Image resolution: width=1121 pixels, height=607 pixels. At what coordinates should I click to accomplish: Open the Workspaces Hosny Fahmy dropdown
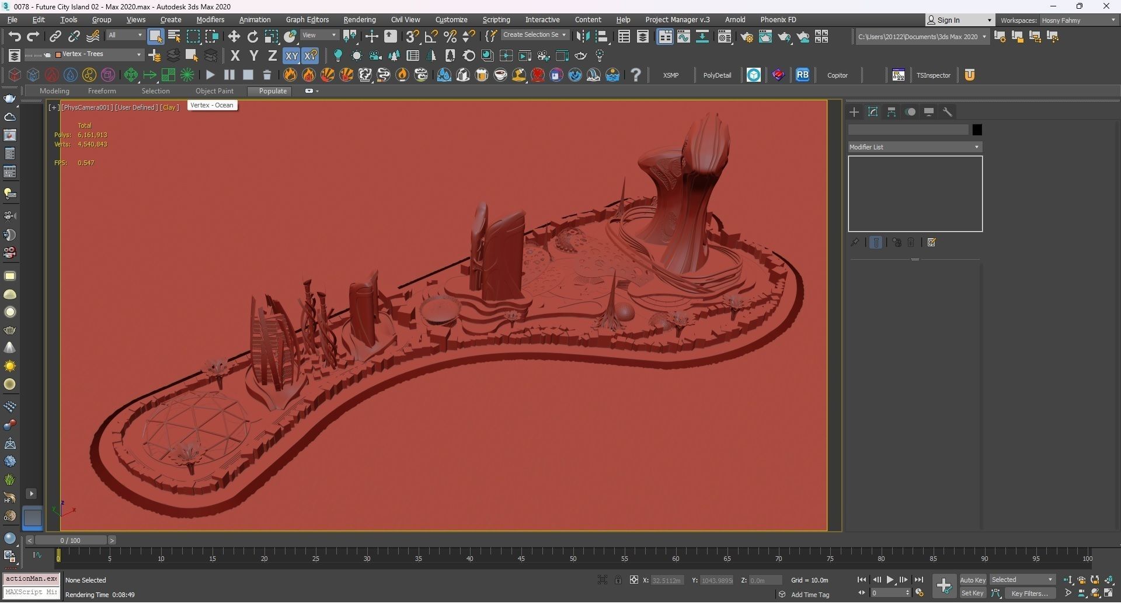(x=1078, y=20)
